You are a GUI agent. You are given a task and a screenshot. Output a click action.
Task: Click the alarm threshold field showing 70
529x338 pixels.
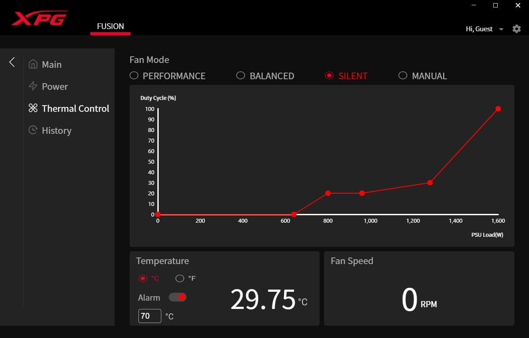click(x=150, y=316)
